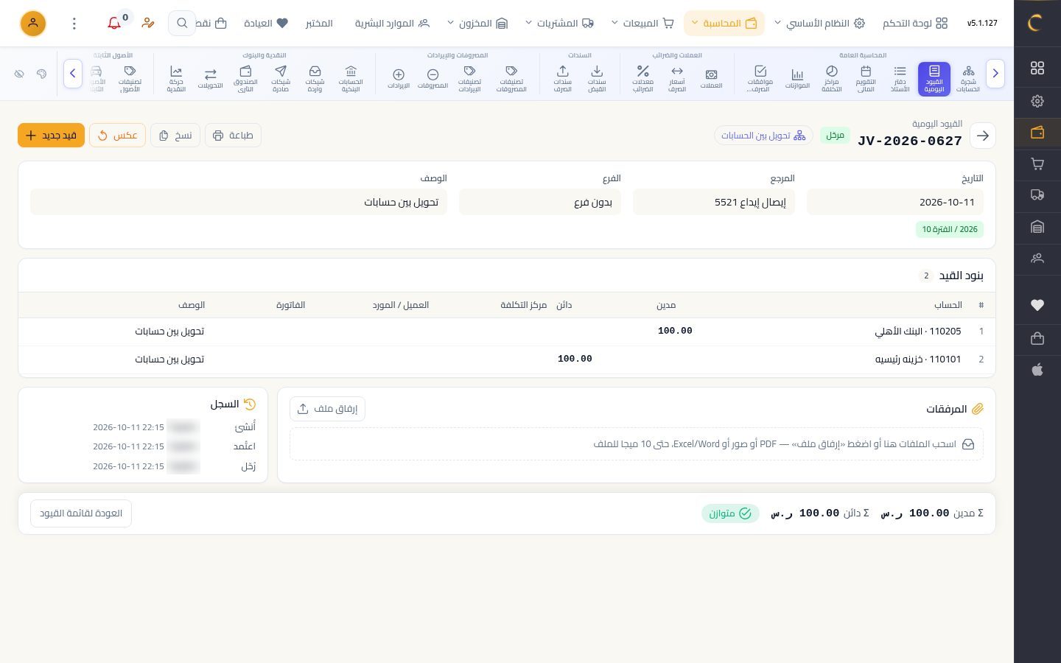1061x663 pixels.
Task: Click طباعة (Print) button
Action: (233, 136)
